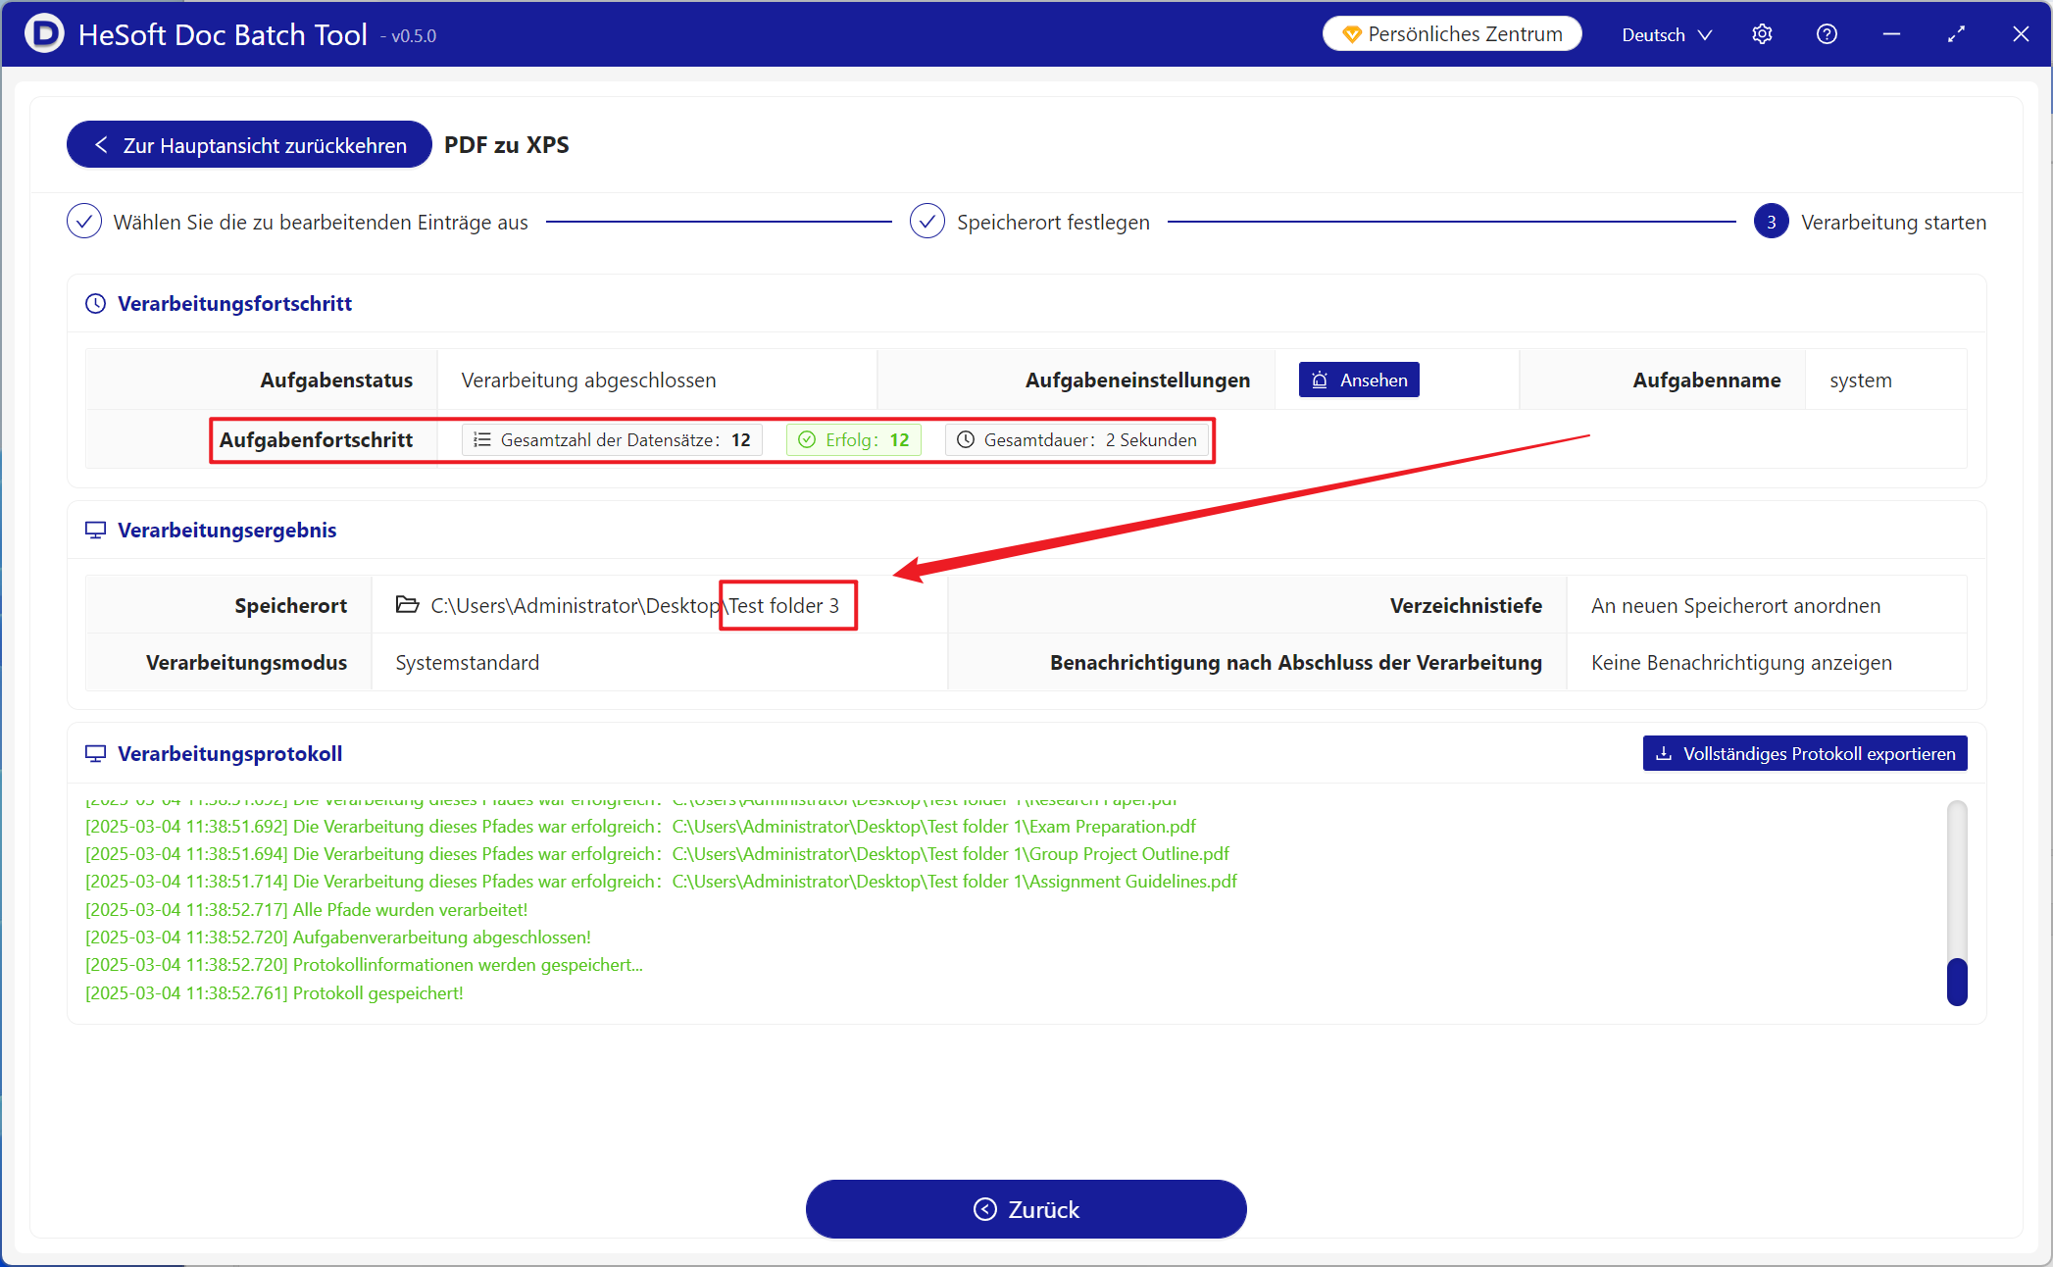Click 'Verarbeitung abgeschlossen' status value
Viewport: 2053px width, 1267px height.
pos(588,380)
